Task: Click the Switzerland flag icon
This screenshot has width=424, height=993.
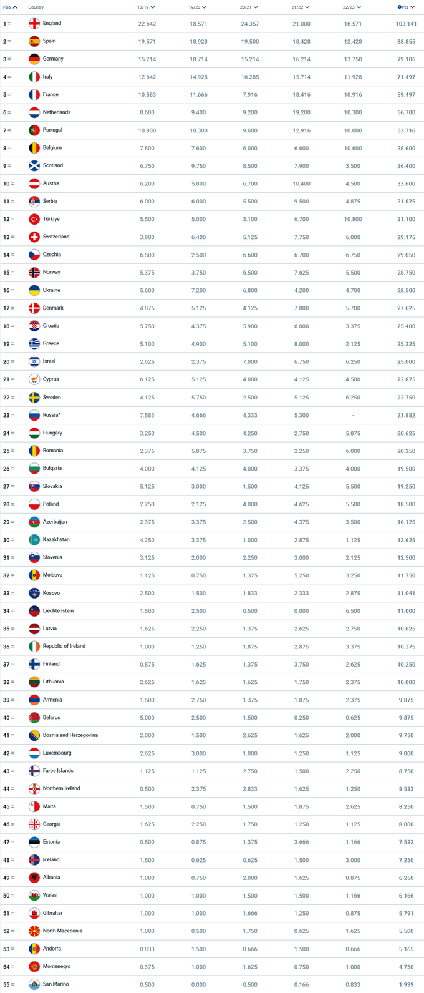Action: (34, 237)
